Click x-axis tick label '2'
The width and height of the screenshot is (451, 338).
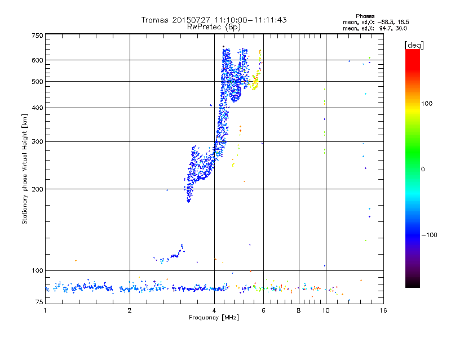130,310
